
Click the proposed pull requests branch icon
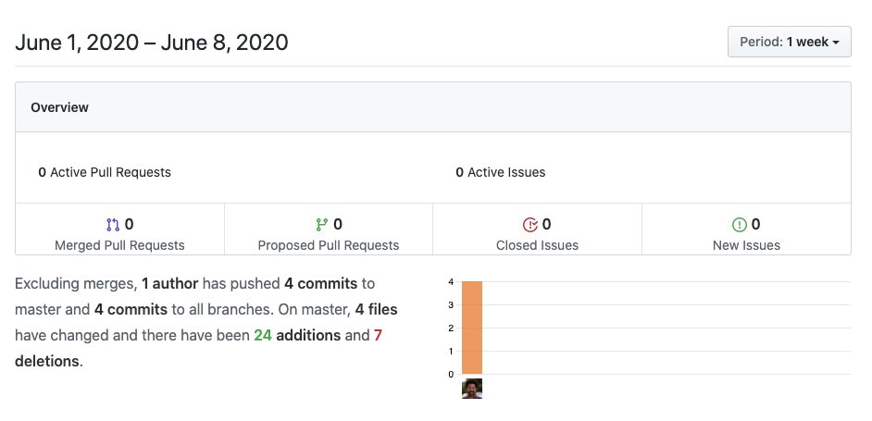click(322, 224)
